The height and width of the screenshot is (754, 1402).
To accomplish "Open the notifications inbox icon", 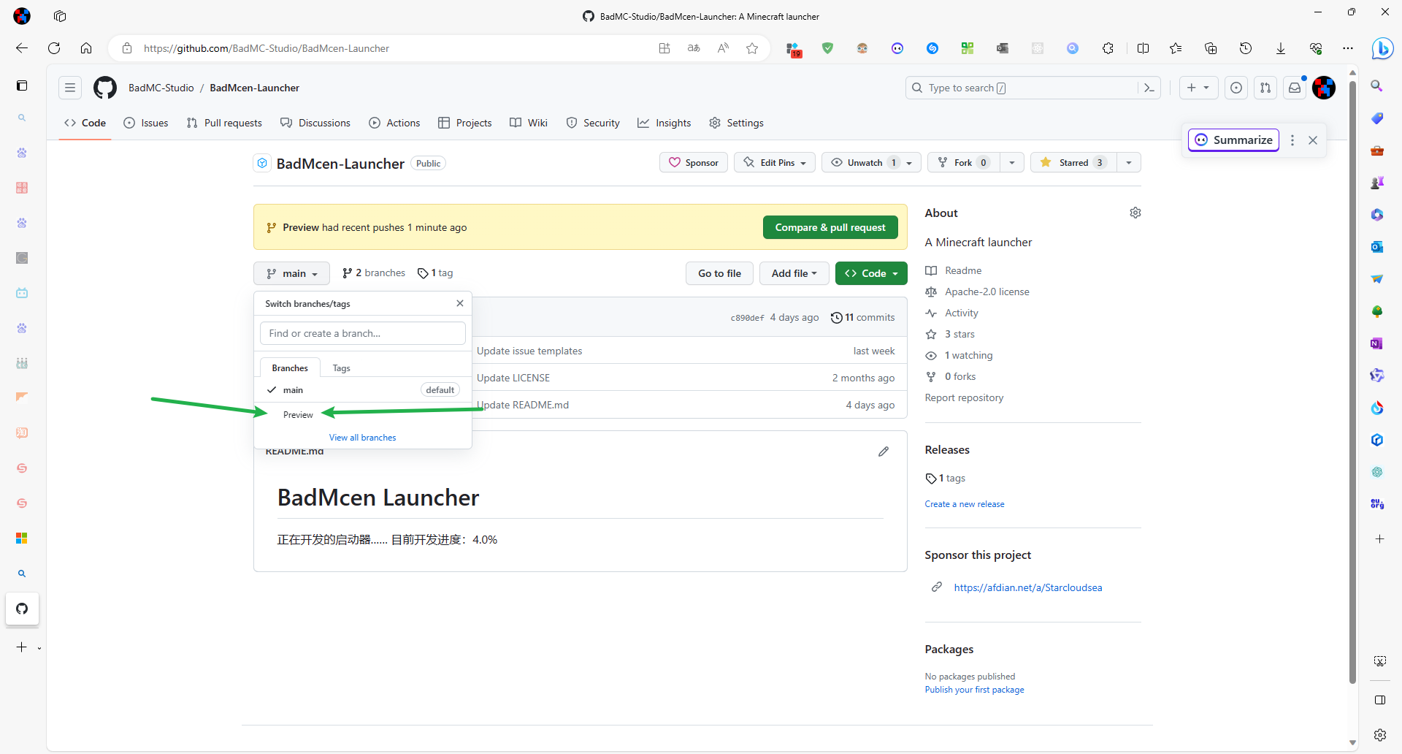I will tap(1295, 88).
